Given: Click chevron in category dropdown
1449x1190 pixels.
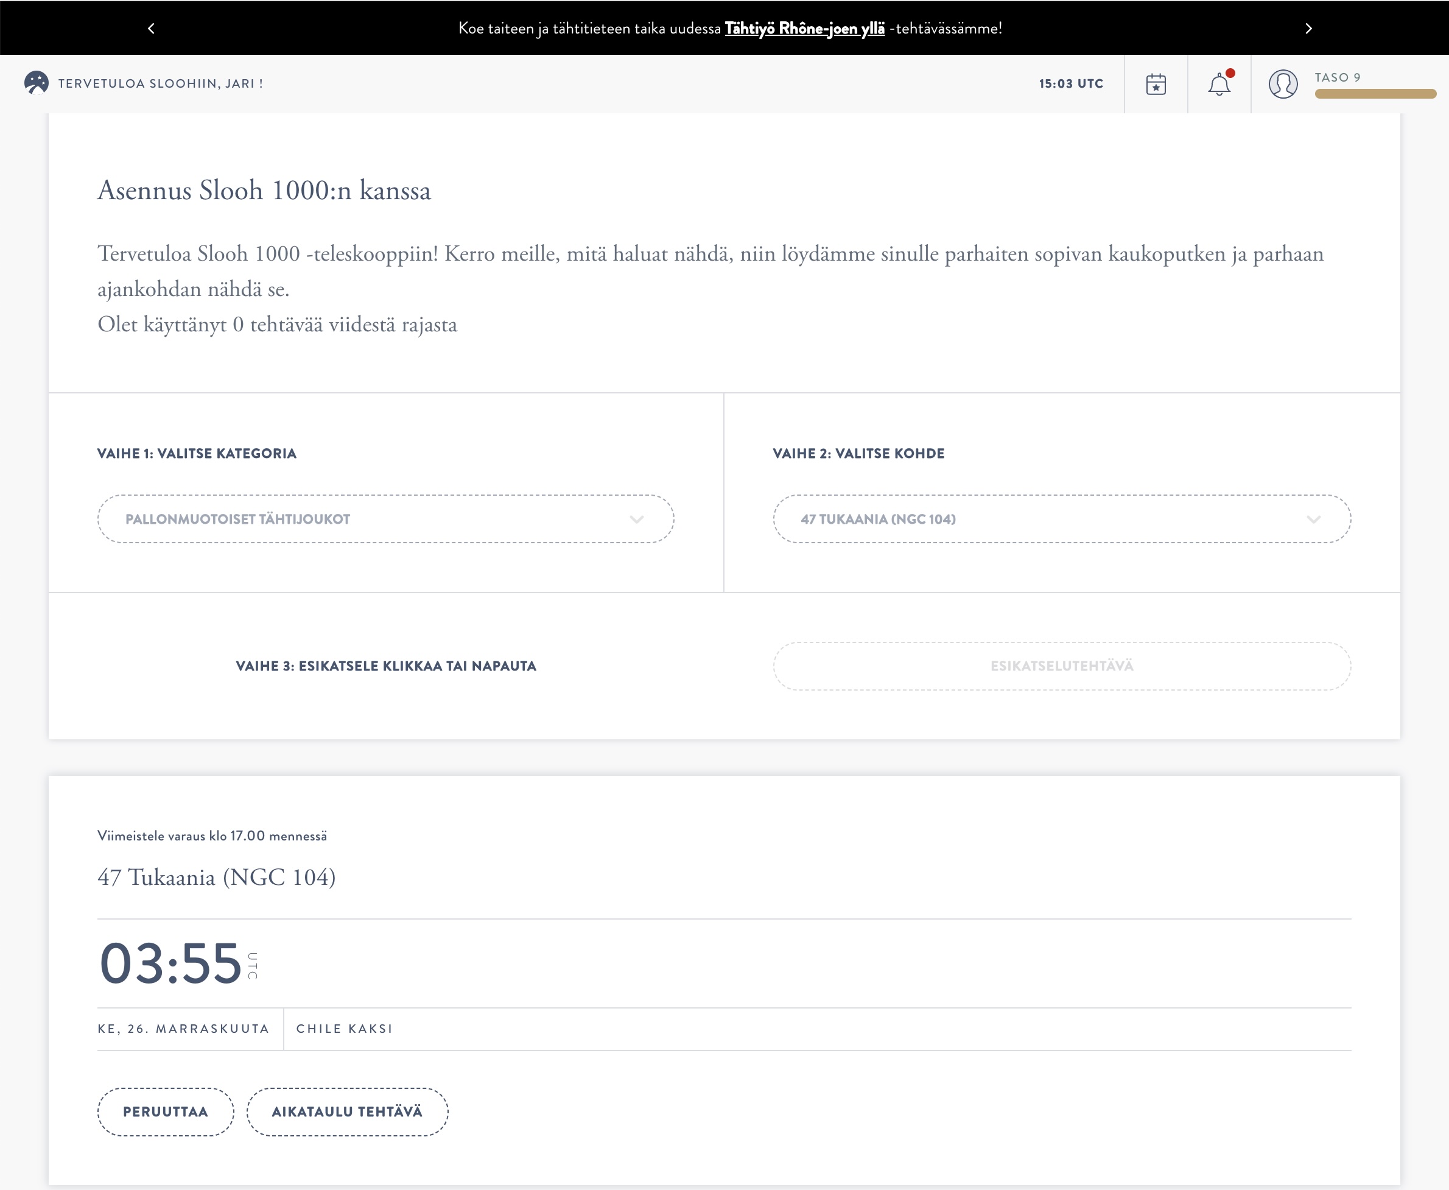Looking at the screenshot, I should point(636,519).
